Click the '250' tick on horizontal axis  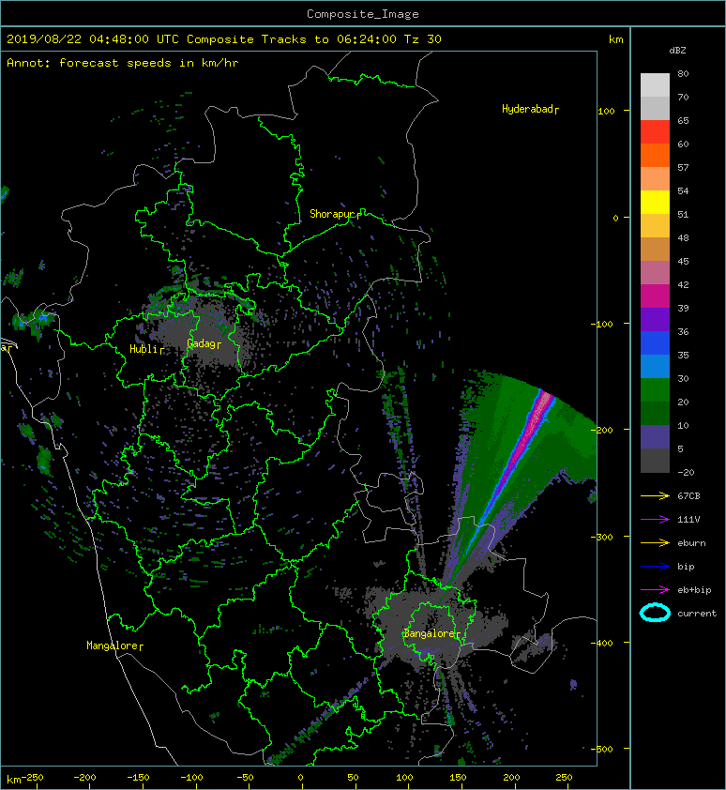(564, 778)
